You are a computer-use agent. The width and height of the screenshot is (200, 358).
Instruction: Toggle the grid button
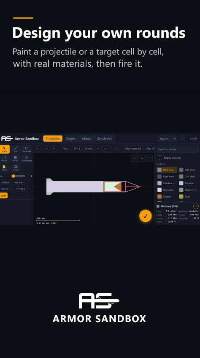[3, 196]
